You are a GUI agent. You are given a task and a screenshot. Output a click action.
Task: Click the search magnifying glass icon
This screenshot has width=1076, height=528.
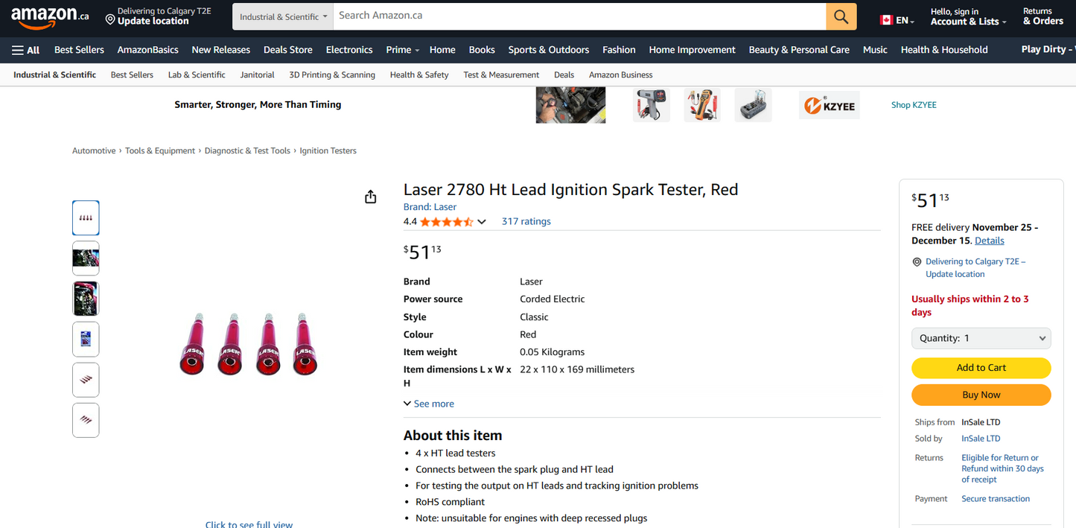click(840, 16)
